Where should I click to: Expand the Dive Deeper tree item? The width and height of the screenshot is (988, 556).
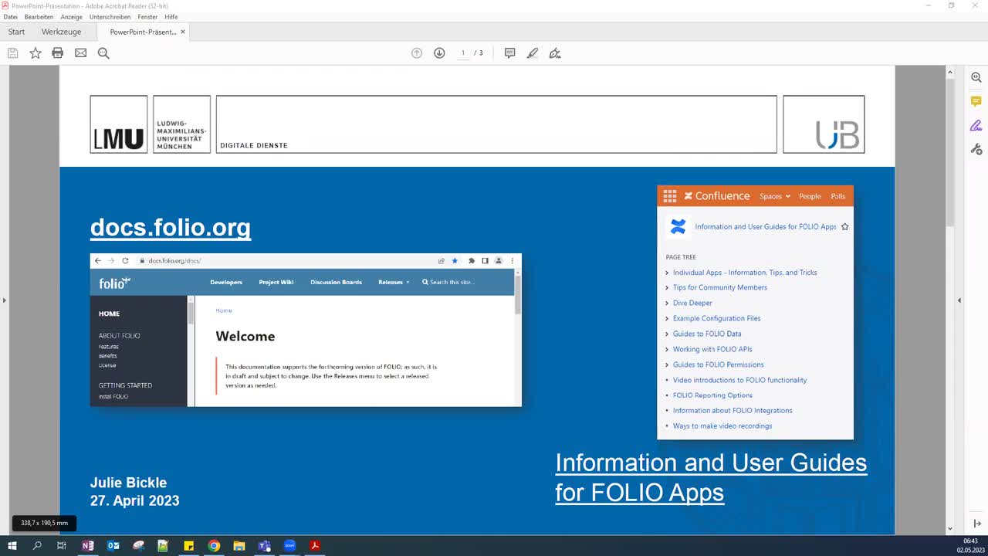tap(667, 303)
